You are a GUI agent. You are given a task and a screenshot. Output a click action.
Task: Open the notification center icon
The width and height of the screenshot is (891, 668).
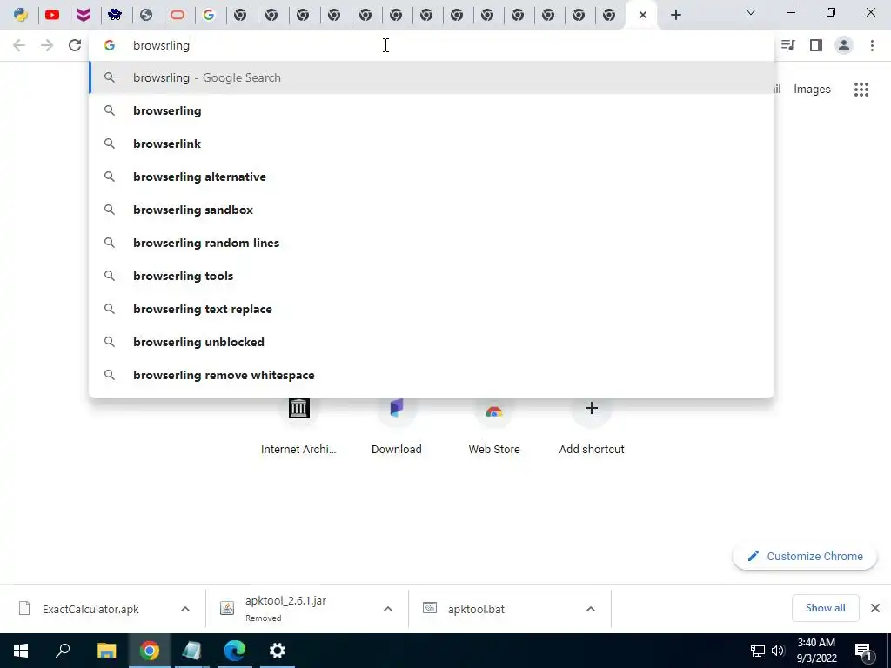(x=863, y=651)
